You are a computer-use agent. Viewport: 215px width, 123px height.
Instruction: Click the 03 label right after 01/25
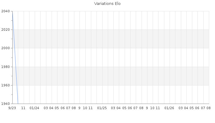click(x=113, y=108)
